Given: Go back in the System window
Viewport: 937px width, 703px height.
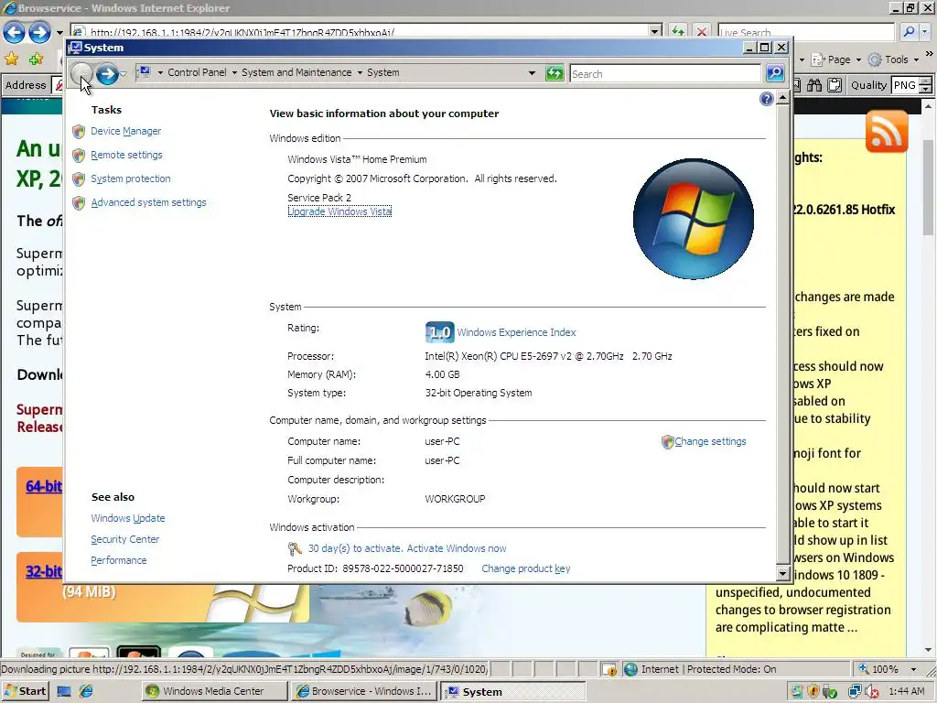Looking at the screenshot, I should tap(81, 73).
